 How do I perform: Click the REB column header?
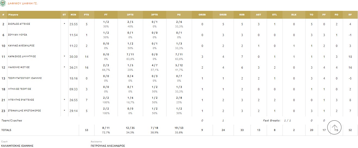(242, 15)
